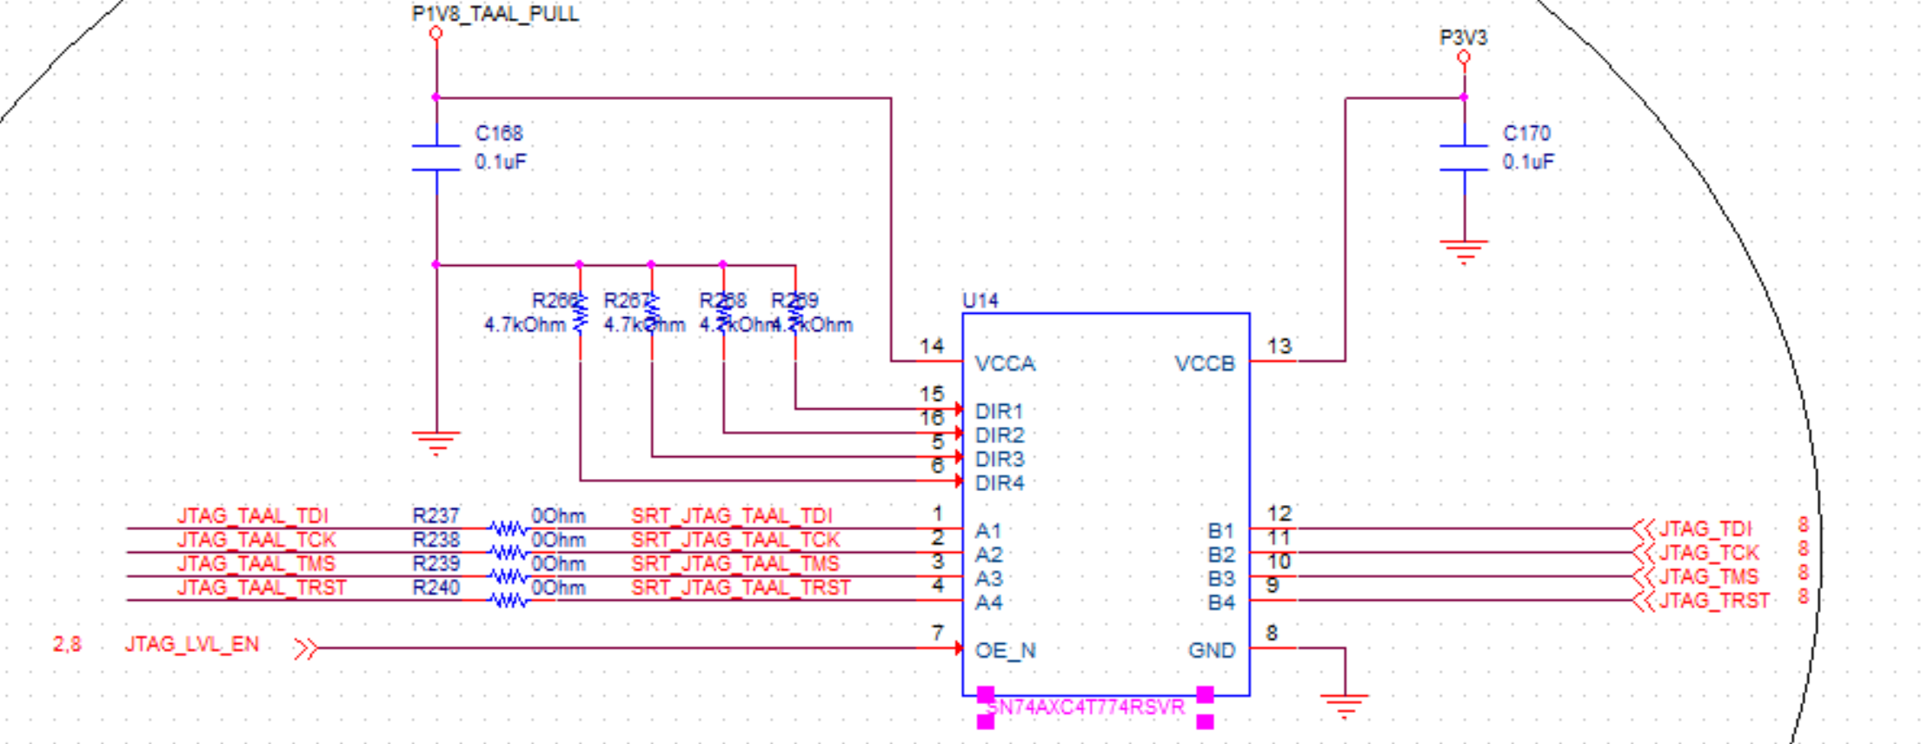Click the SN74AXC4T774RSVR part number text
This screenshot has height=744, width=1921.
click(x=1086, y=707)
